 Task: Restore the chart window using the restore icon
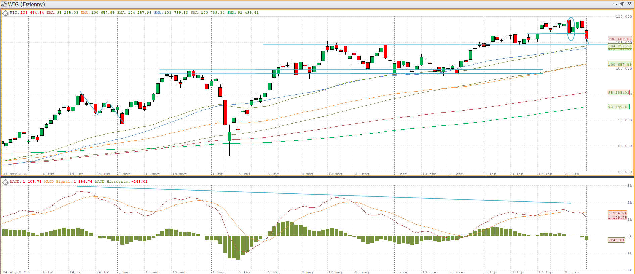[622, 4]
